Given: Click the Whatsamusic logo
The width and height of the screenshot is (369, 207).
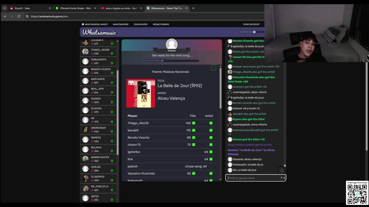Looking at the screenshot, I should pos(99,32).
